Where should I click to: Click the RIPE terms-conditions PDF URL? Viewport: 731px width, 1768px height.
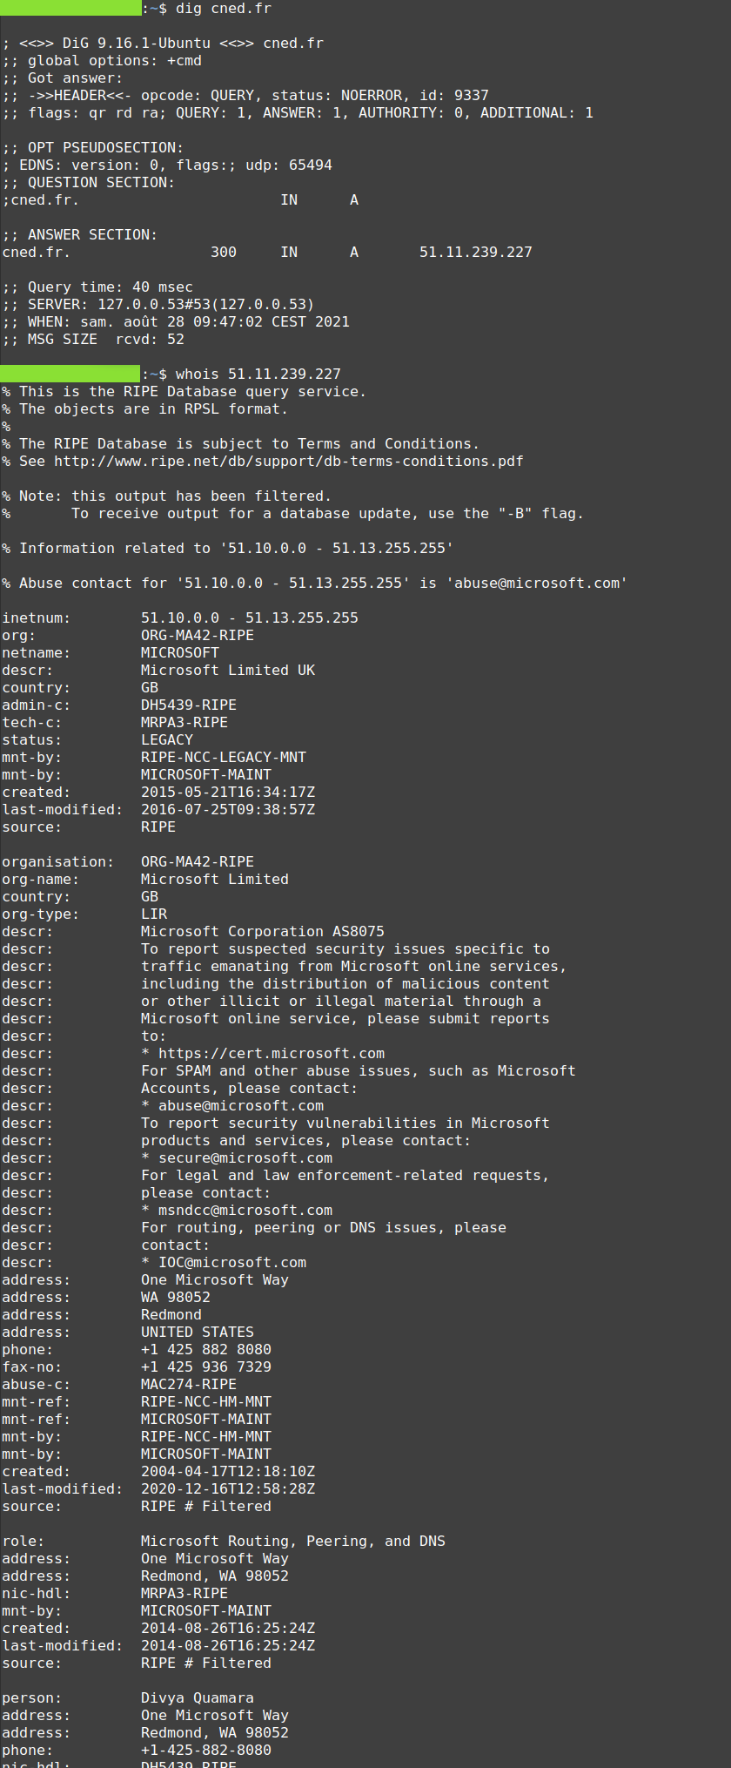pos(289,462)
